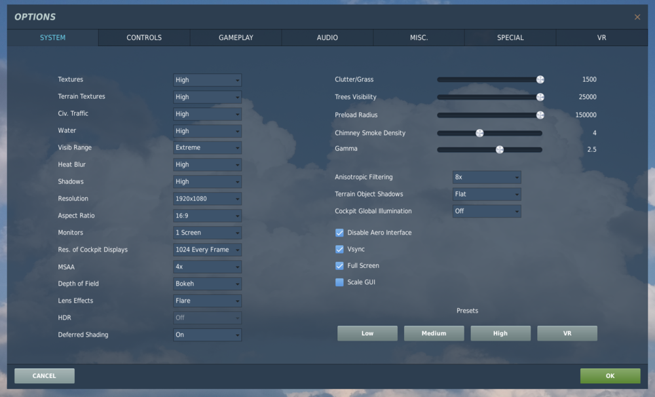Apply the VR preset button
Viewport: 655px width, 397px height.
pyautogui.click(x=567, y=333)
